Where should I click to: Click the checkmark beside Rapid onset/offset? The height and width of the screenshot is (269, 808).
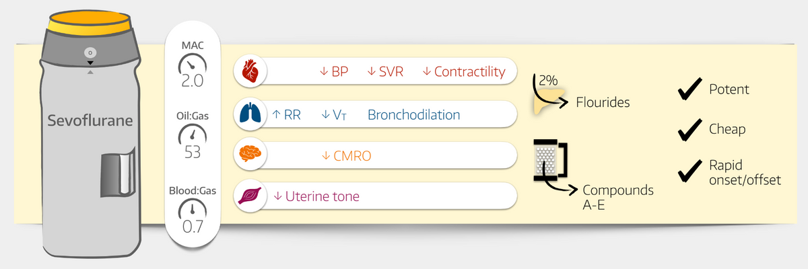coord(689,171)
